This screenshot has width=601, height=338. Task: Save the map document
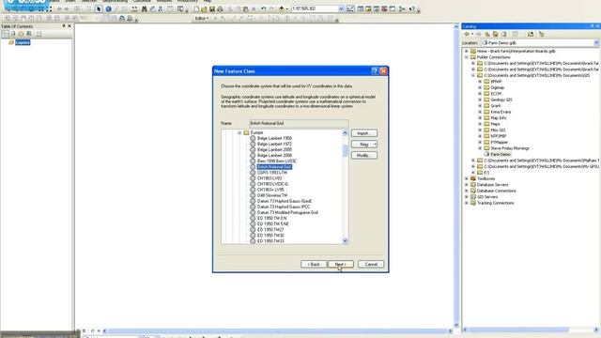(x=212, y=8)
